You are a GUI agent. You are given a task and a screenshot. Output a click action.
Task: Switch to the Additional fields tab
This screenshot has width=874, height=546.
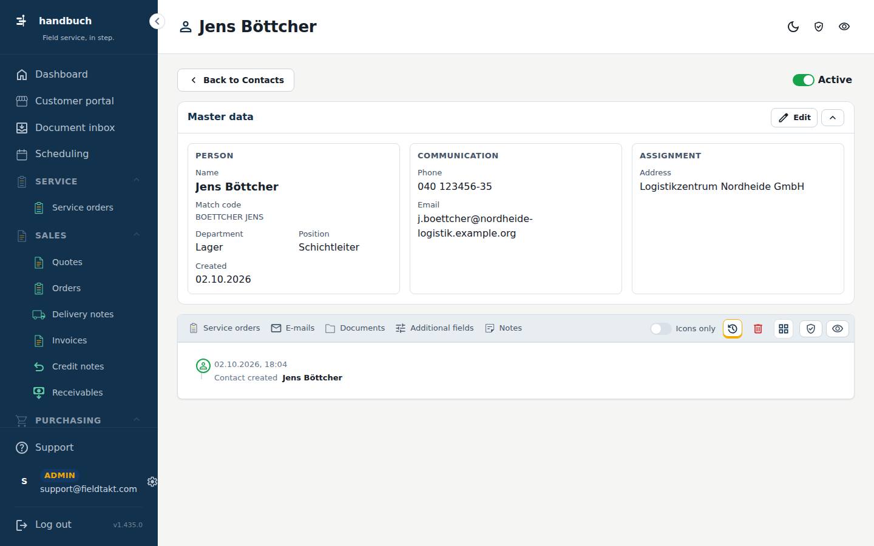(x=435, y=328)
